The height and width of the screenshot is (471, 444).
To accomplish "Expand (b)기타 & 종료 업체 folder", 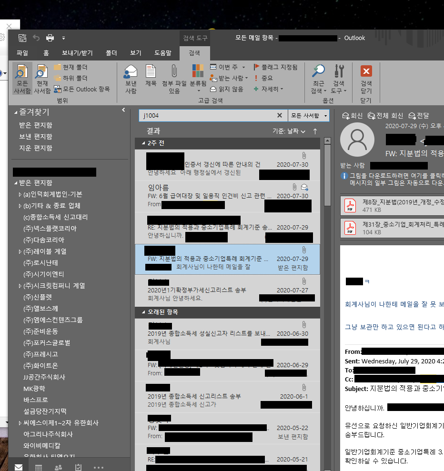I will pos(20,206).
